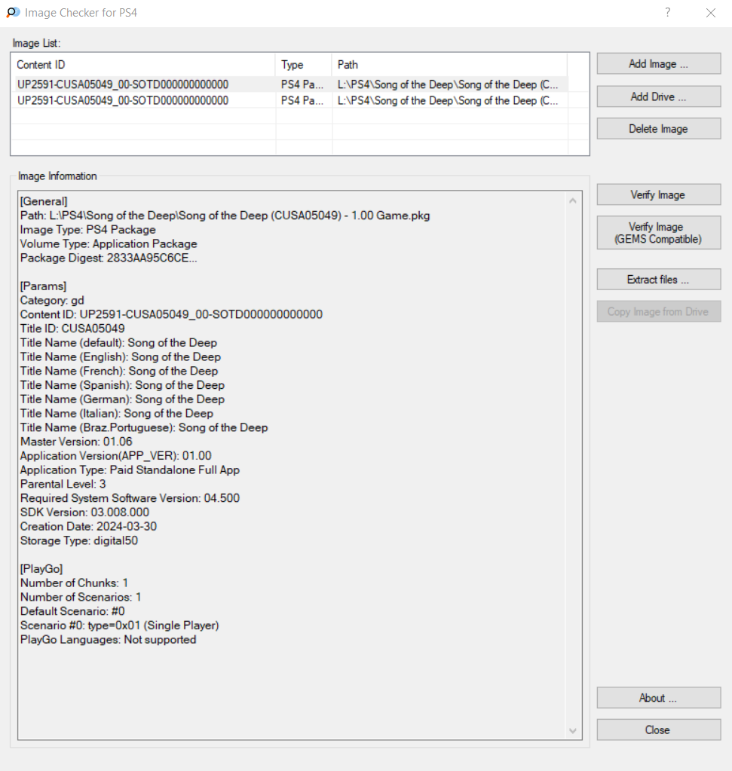Click the Add Drive button

[659, 96]
